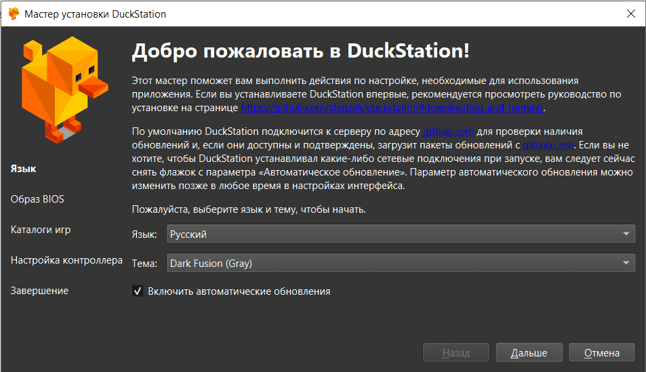Select the Образ BIOS step in sidebar

(37, 199)
